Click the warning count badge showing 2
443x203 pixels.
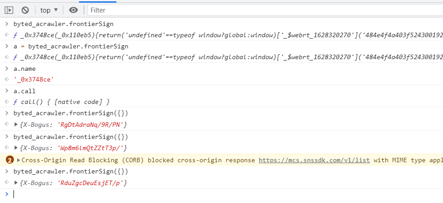click(x=9, y=160)
